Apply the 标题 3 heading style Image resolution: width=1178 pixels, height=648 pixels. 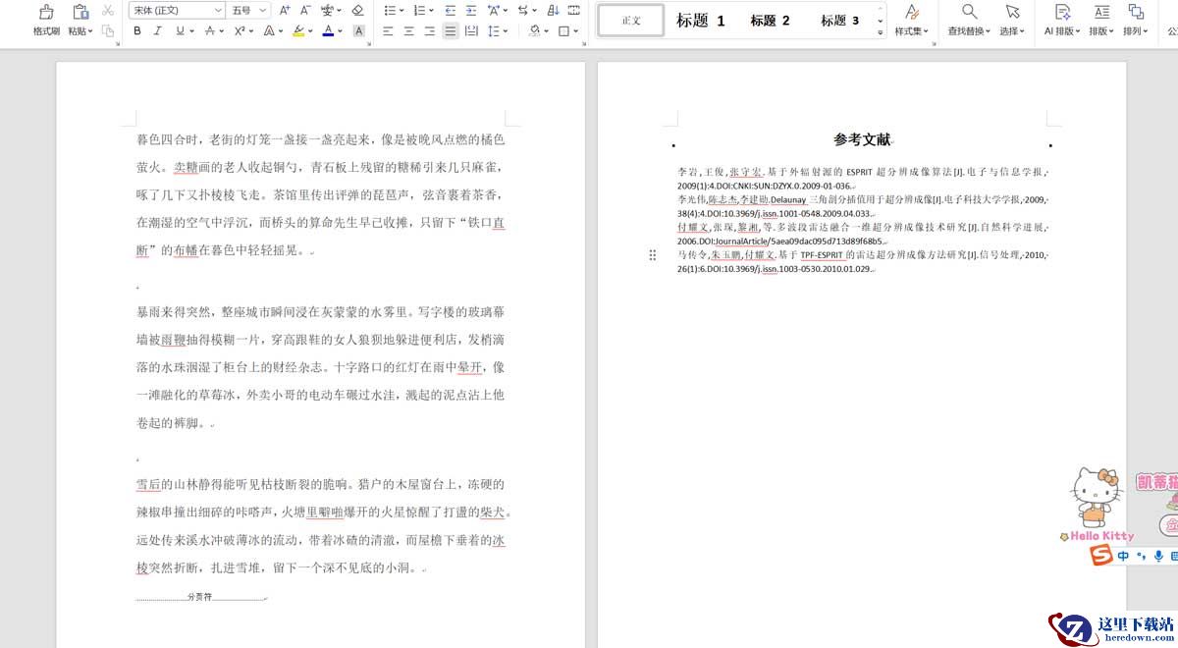[x=839, y=20]
